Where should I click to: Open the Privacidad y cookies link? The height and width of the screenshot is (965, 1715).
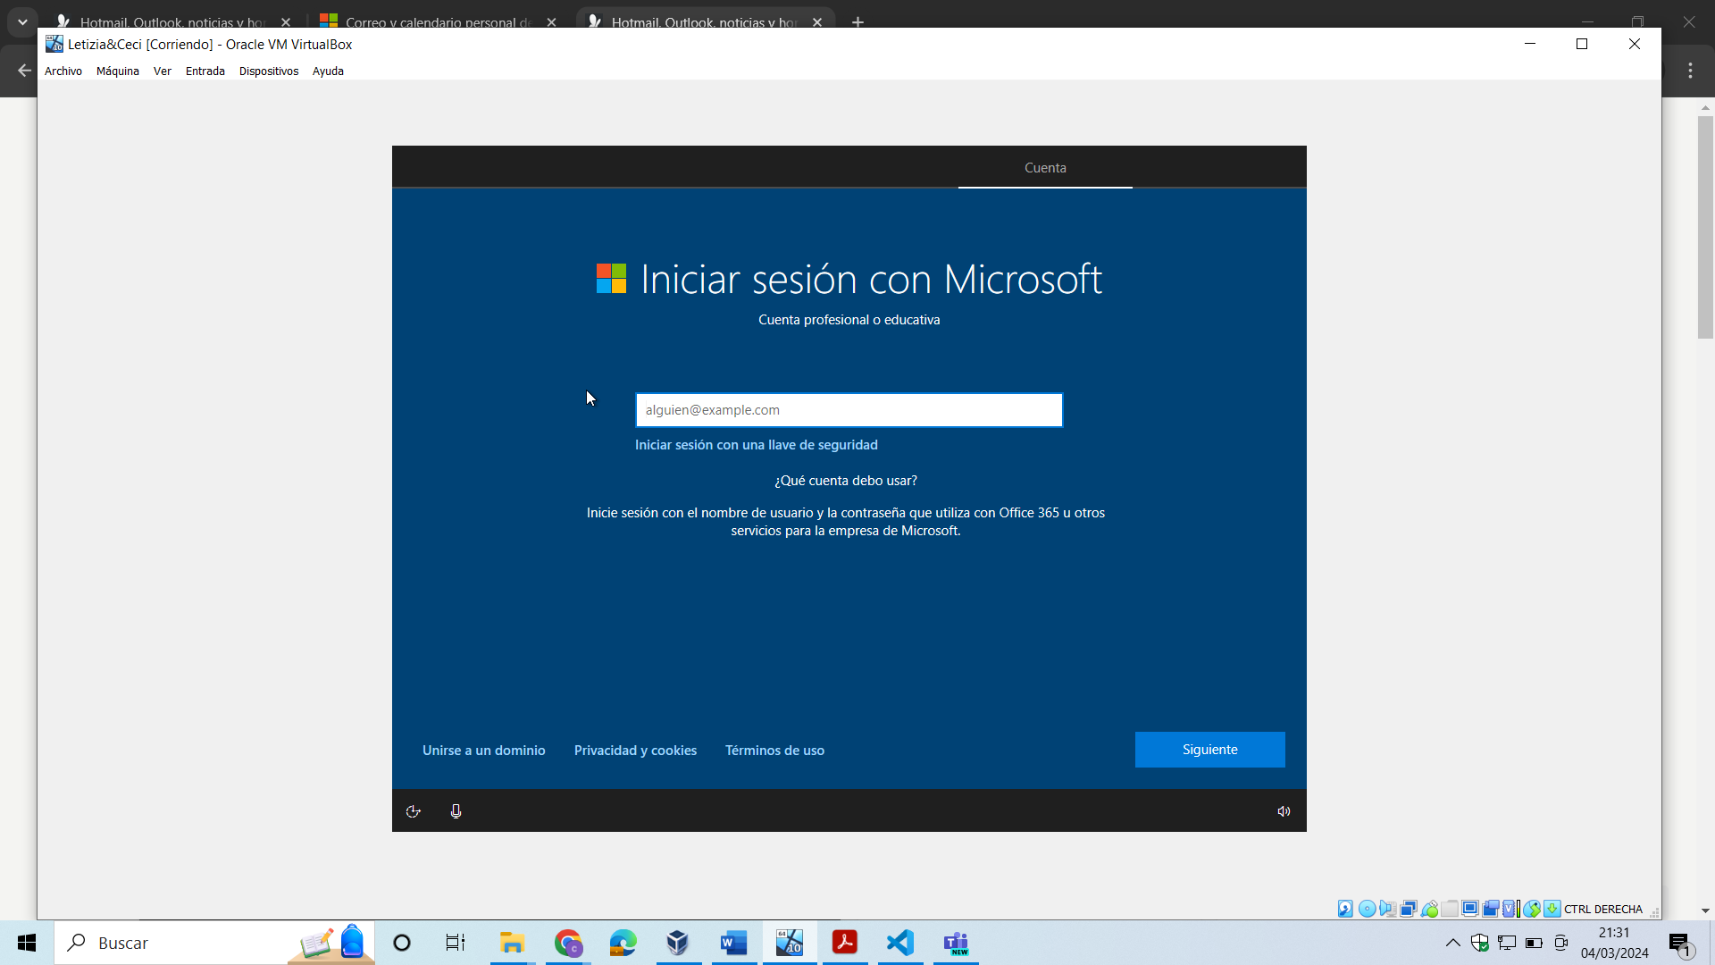coord(635,751)
